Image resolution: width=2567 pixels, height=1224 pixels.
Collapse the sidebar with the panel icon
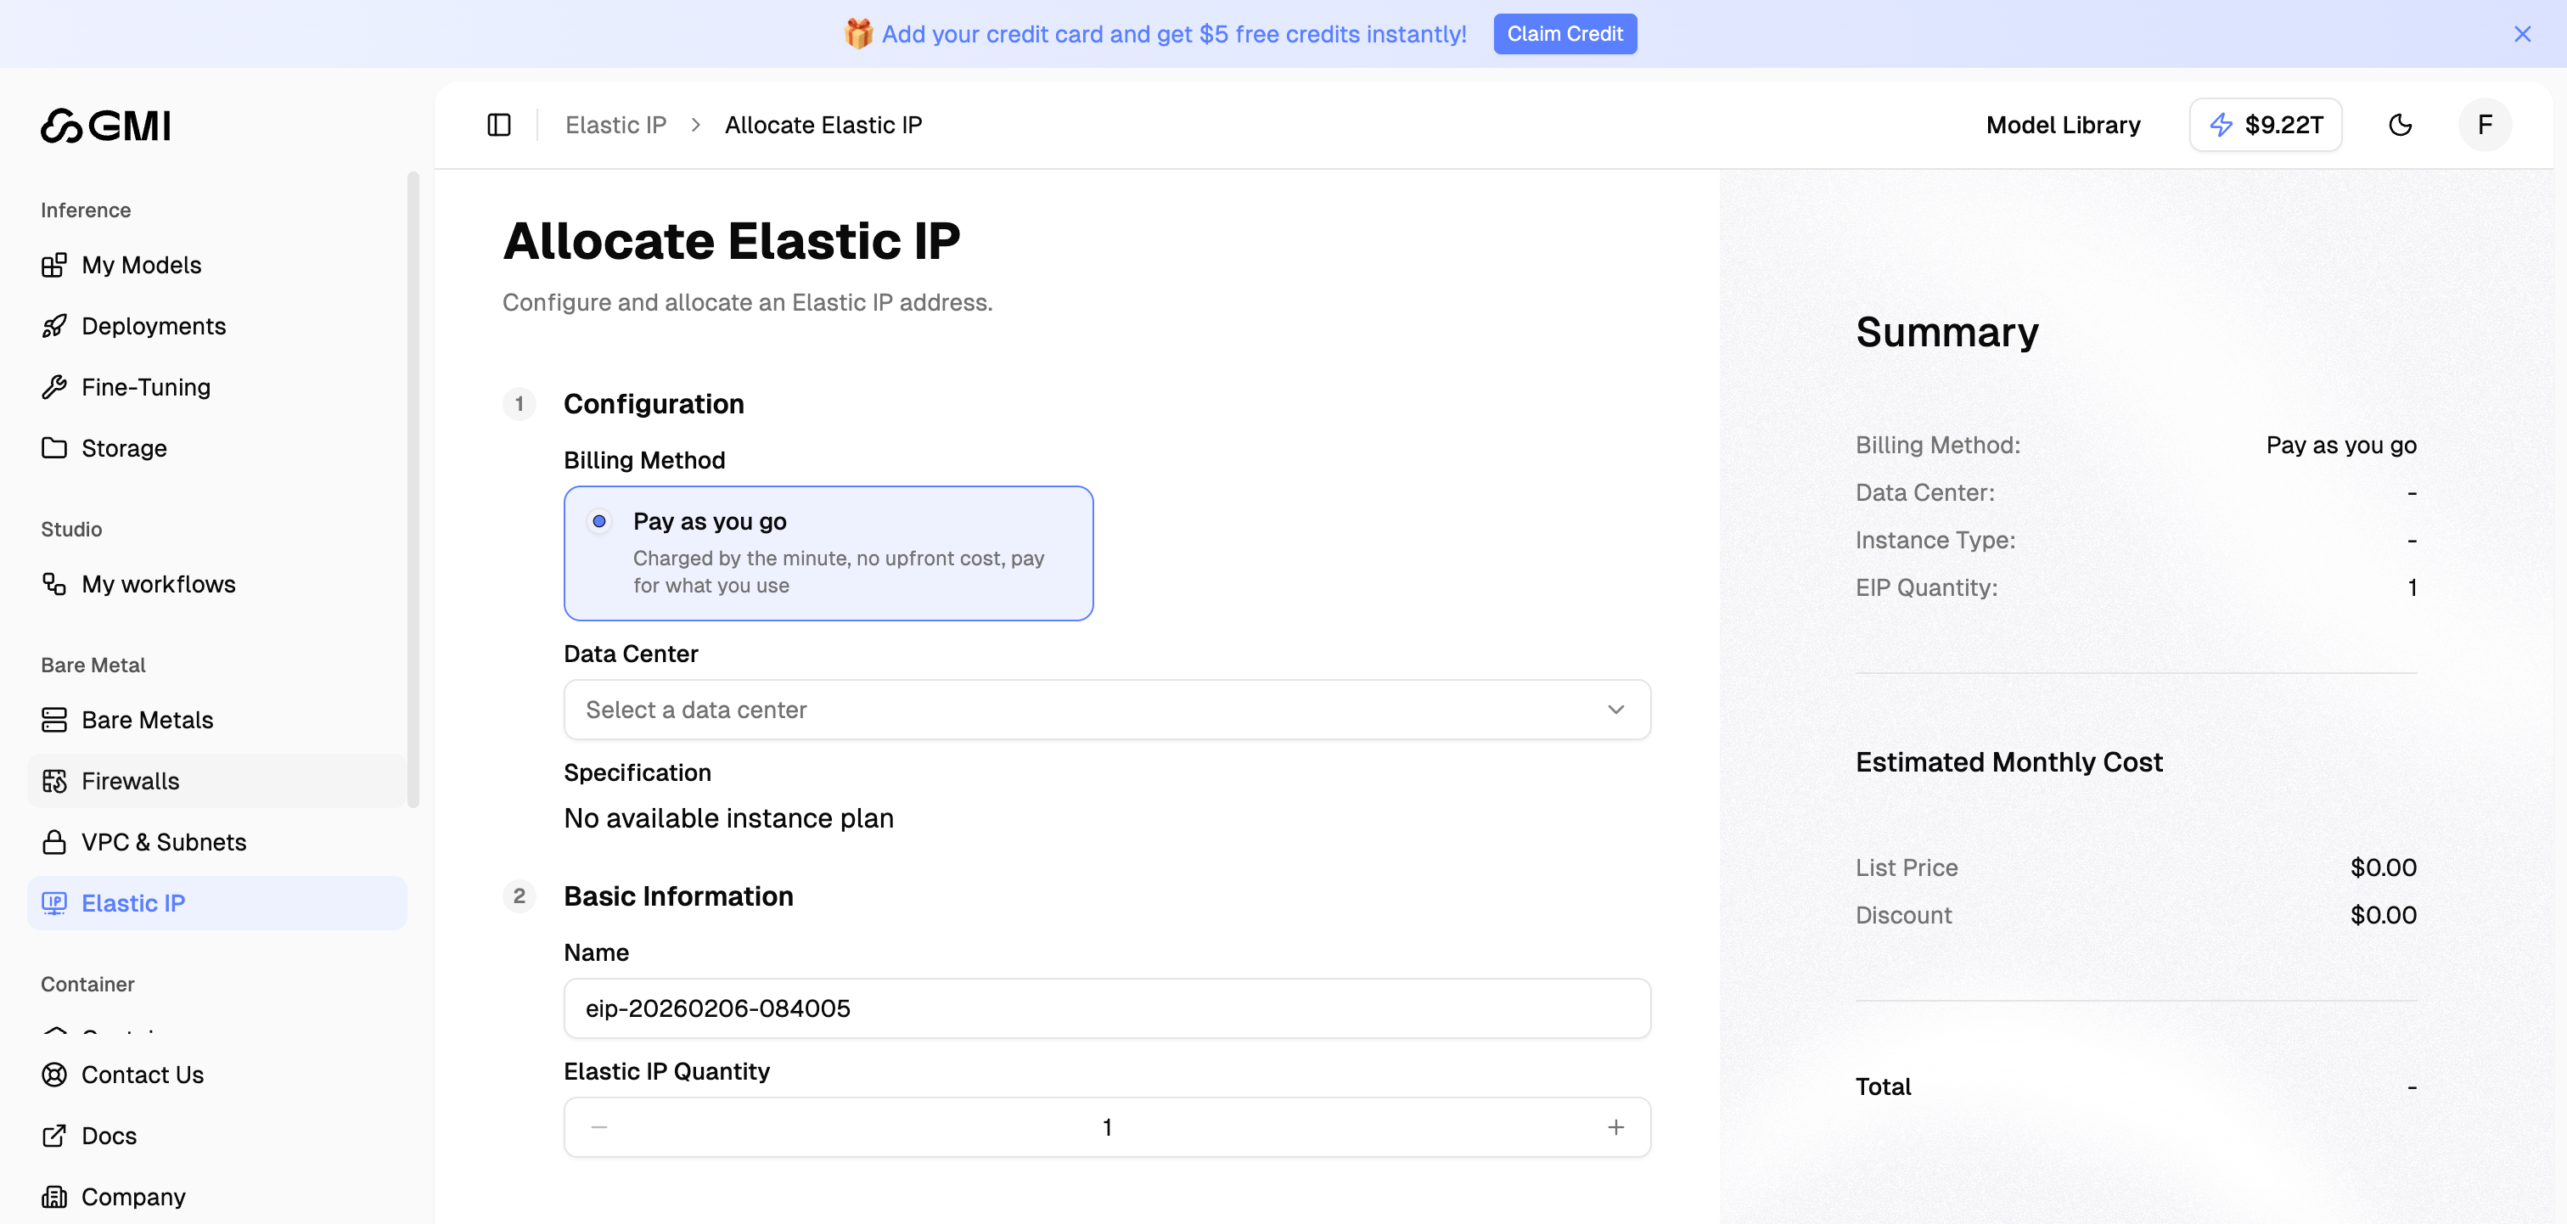click(x=498, y=125)
